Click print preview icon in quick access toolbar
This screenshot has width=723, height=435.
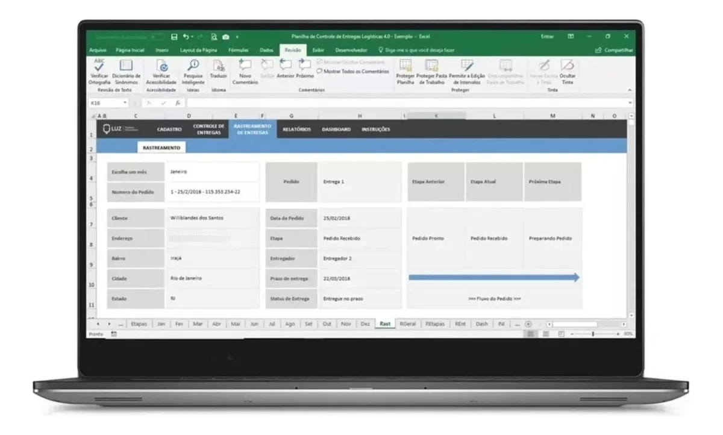click(214, 37)
